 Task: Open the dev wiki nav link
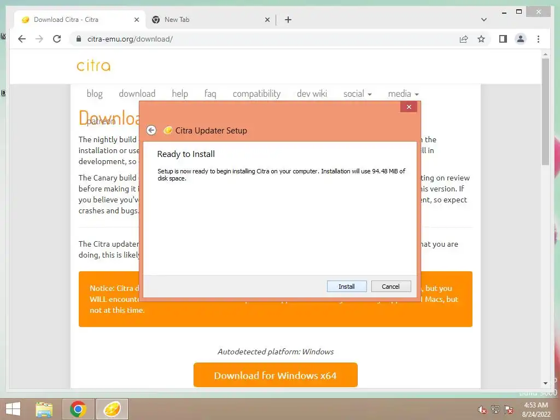click(x=312, y=94)
